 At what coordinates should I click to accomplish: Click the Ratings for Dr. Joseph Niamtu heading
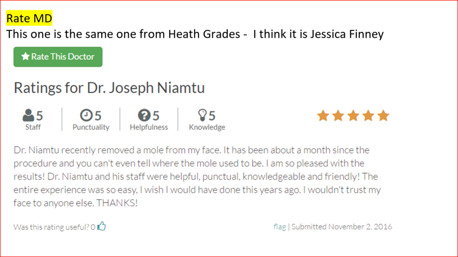tap(109, 88)
